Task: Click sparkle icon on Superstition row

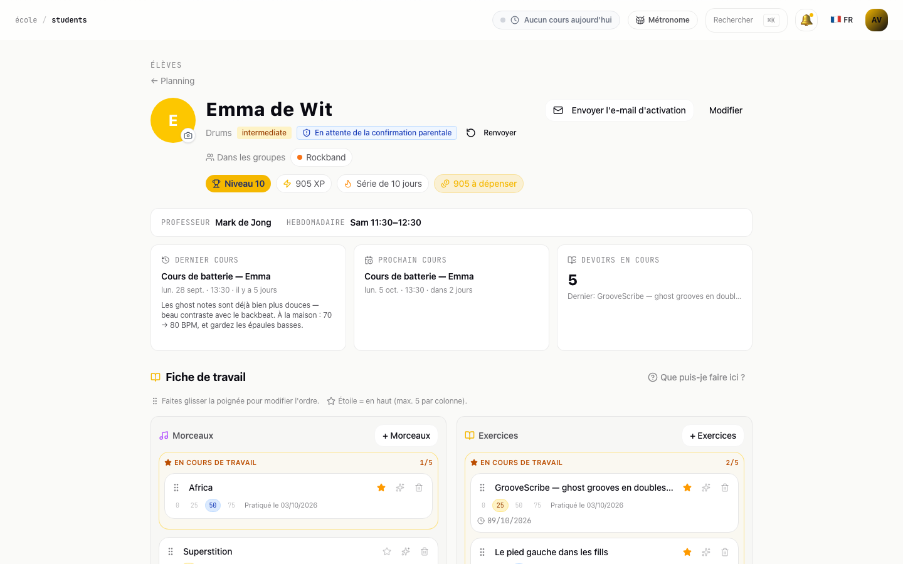Action: tap(406, 551)
